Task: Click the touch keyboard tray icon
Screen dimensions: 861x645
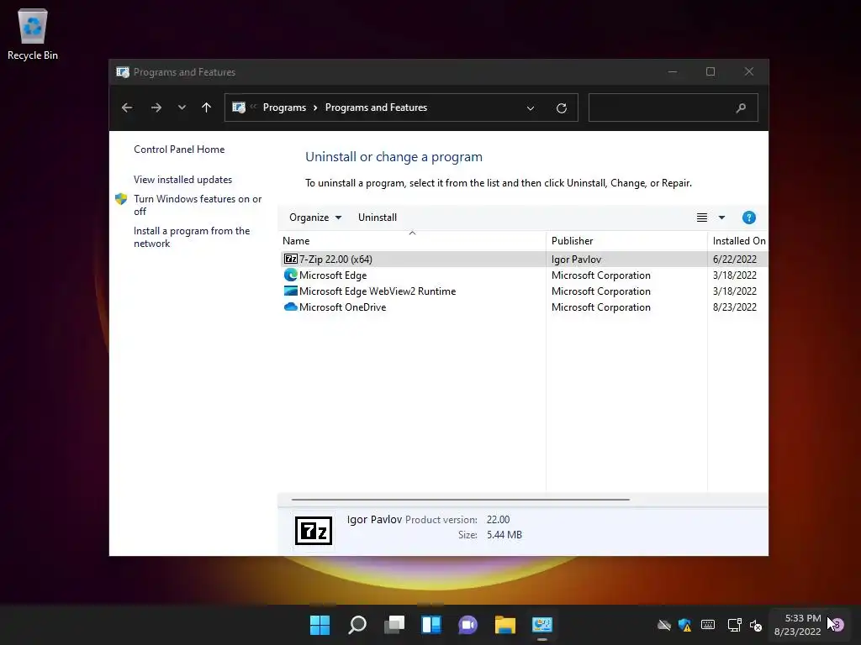Action: [708, 625]
